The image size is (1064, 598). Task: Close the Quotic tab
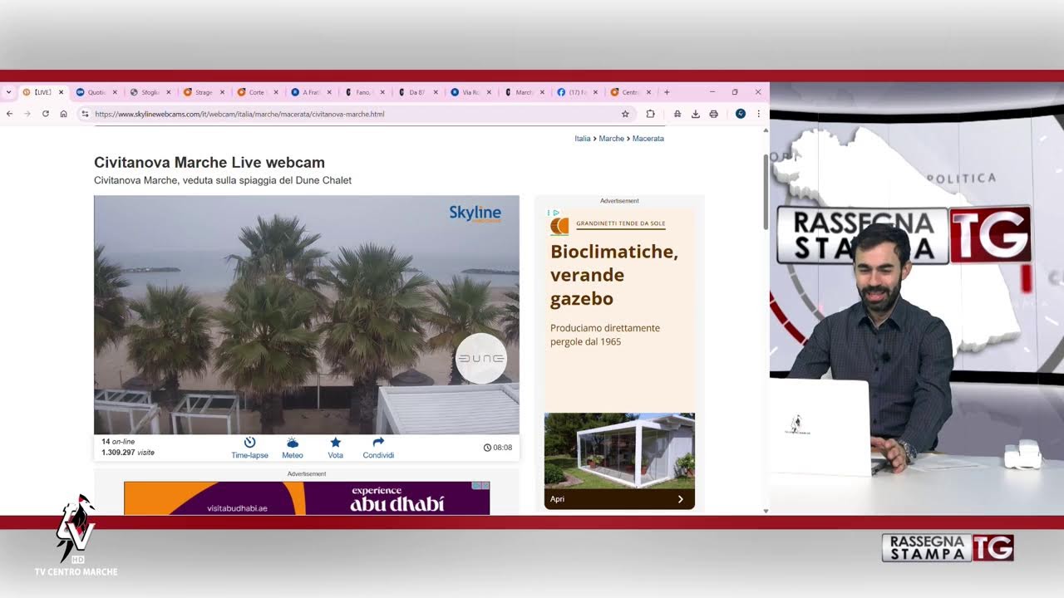click(115, 92)
